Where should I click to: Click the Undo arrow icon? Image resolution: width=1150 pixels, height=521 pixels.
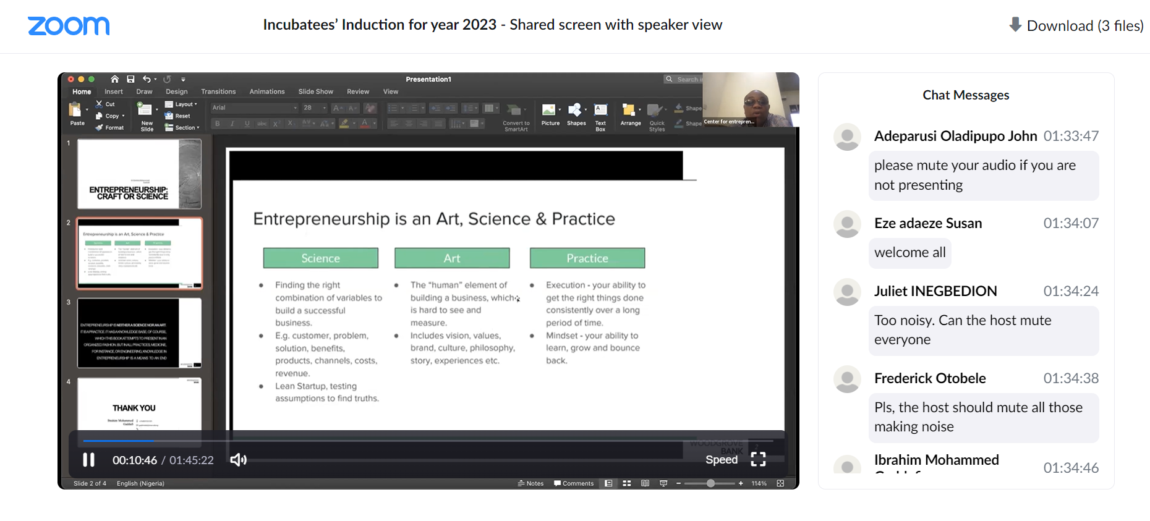pyautogui.click(x=147, y=79)
